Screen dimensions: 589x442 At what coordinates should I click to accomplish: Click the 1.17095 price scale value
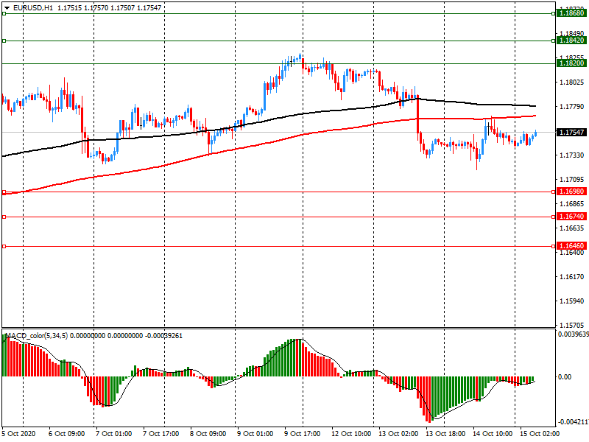click(x=572, y=180)
